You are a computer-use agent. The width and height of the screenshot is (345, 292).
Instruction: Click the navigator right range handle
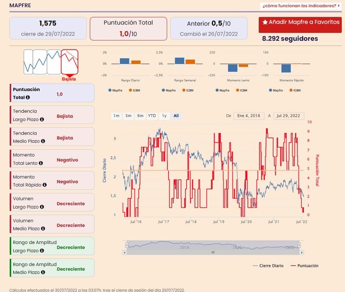(x=299, y=245)
